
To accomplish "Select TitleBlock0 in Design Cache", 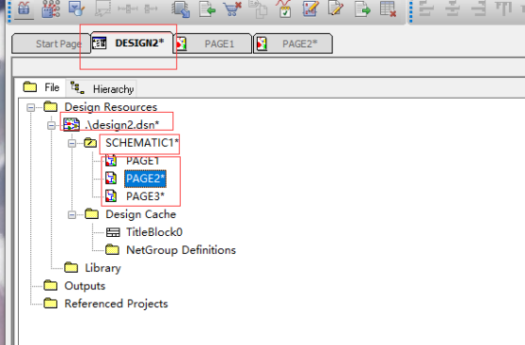I will (x=154, y=232).
